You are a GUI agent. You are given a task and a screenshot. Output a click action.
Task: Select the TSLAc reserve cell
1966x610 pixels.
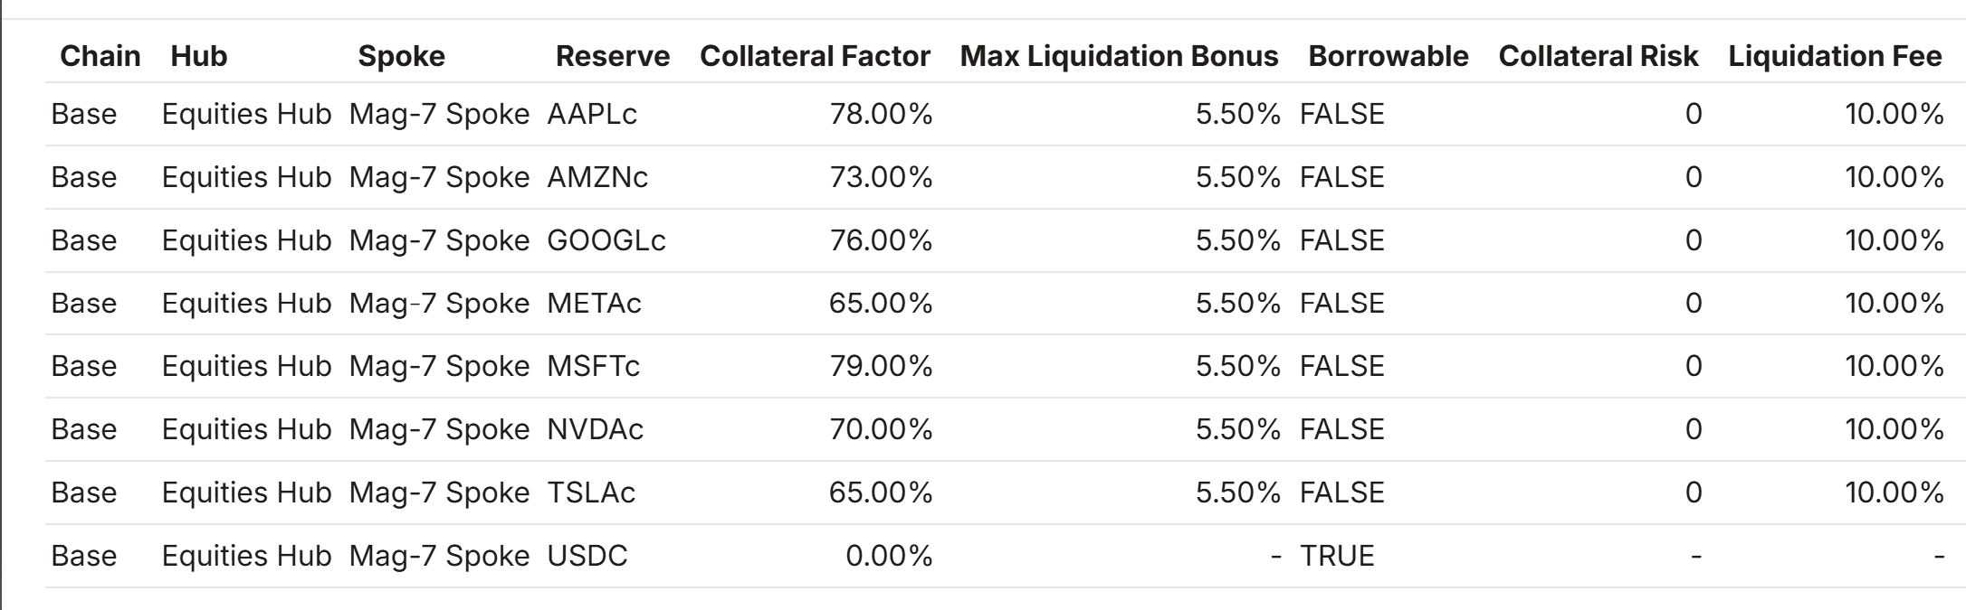(591, 493)
